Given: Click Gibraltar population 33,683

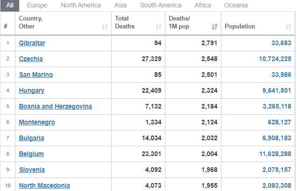Looking at the screenshot, I should pyautogui.click(x=281, y=43).
